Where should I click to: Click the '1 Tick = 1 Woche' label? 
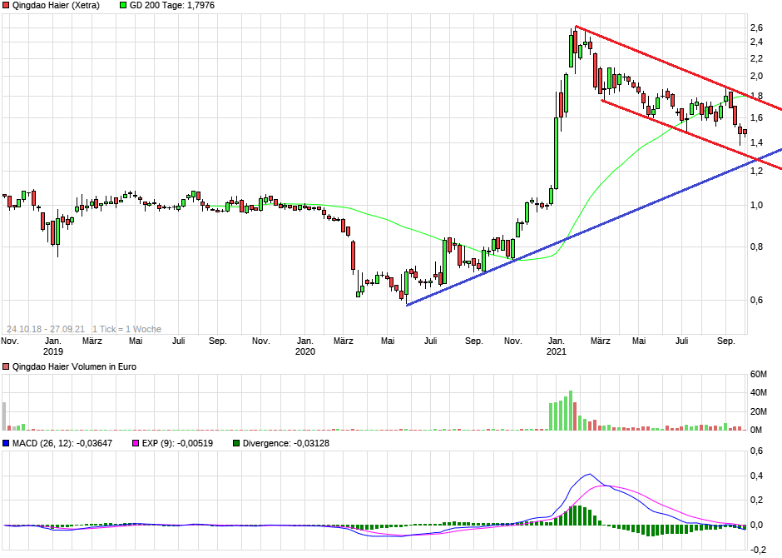(x=126, y=330)
